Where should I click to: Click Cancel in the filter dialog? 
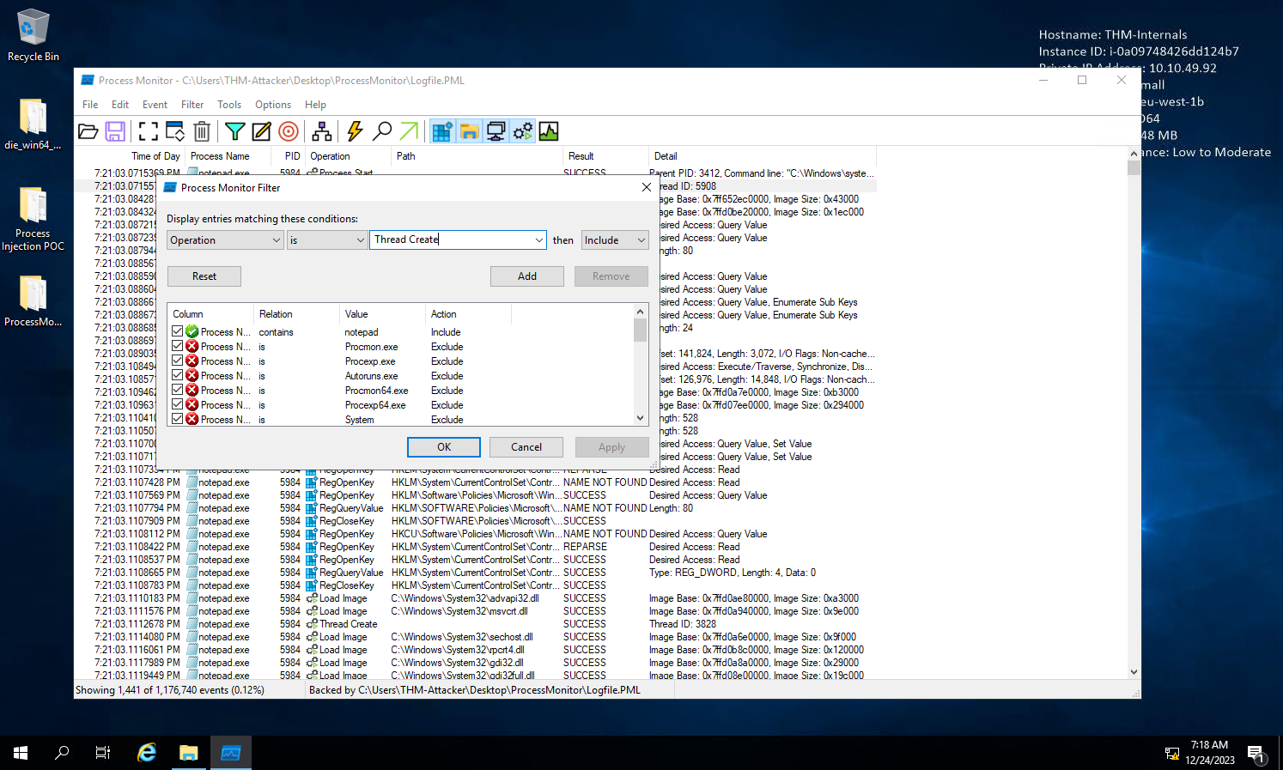(526, 447)
